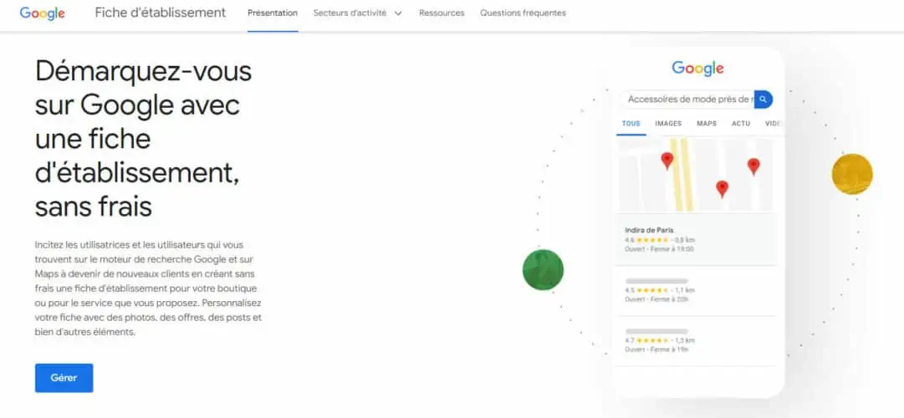Select the Présentation tab
The height and width of the screenshot is (418, 904).
point(273,13)
